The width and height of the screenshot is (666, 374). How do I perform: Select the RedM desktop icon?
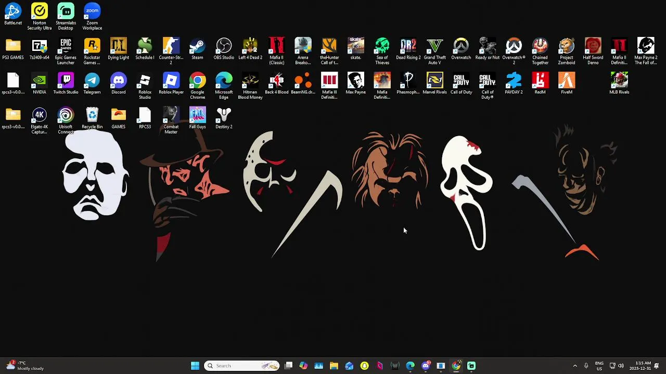[540, 84]
